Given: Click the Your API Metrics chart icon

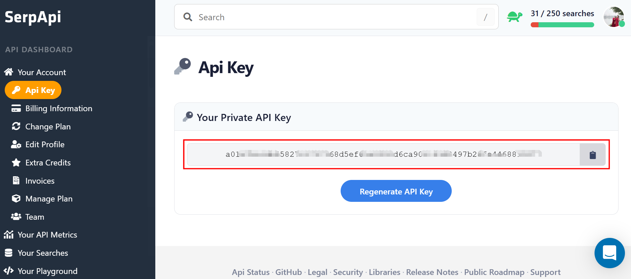Looking at the screenshot, I should tap(8, 235).
